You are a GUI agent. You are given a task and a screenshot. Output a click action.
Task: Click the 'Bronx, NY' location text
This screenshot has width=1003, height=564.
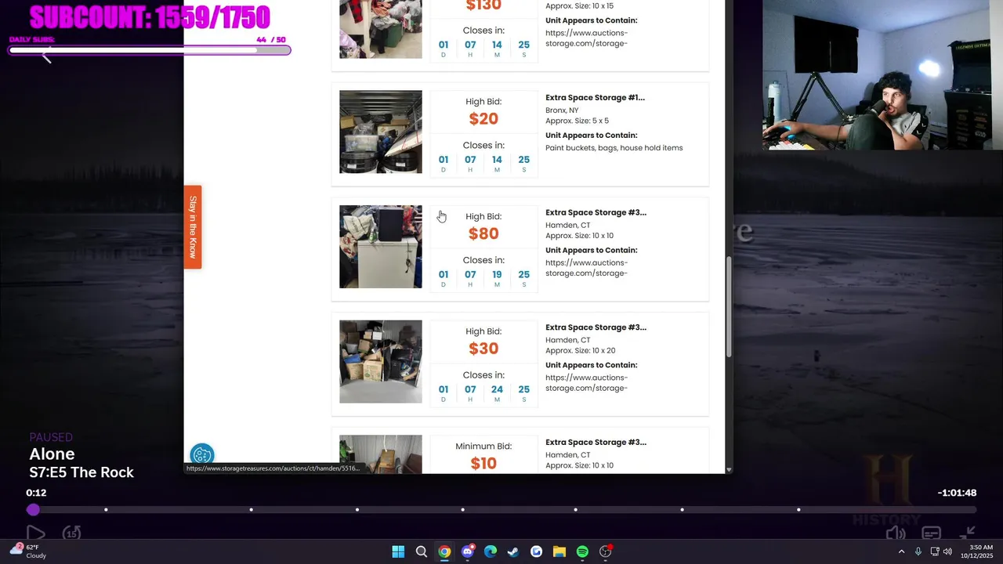tap(562, 110)
